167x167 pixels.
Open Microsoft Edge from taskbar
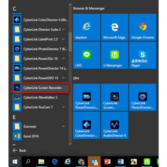point(54,162)
